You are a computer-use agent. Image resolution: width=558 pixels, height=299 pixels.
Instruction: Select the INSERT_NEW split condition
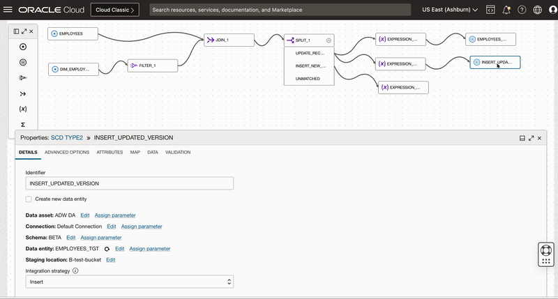pyautogui.click(x=309, y=66)
